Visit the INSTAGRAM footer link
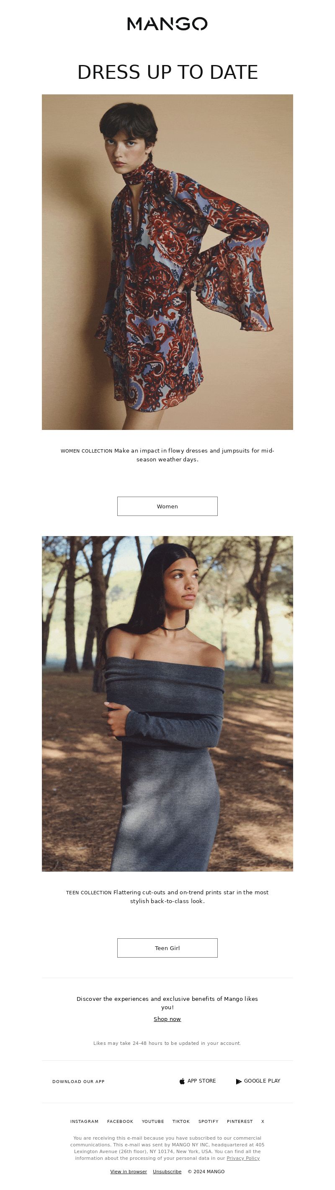 pyautogui.click(x=85, y=1121)
